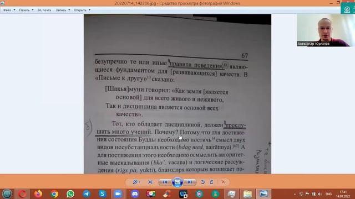The width and height of the screenshot is (355, 199).
Task: Delete the photo with red X
Action: coord(223,182)
